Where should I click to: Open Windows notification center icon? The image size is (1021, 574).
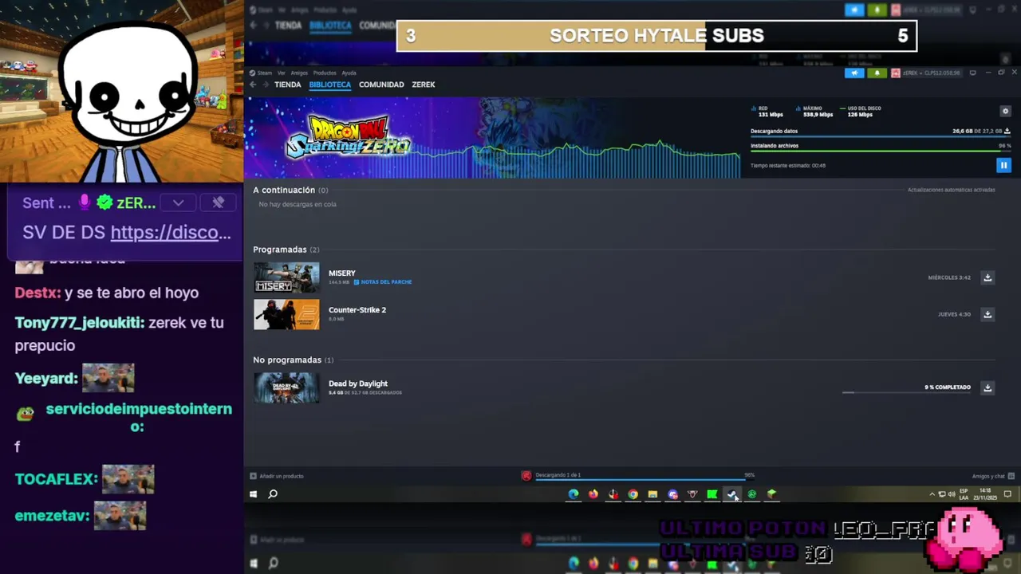pyautogui.click(x=1007, y=494)
